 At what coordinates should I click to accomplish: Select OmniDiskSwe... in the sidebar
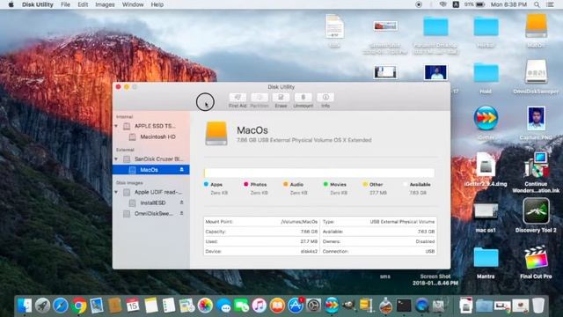point(151,213)
